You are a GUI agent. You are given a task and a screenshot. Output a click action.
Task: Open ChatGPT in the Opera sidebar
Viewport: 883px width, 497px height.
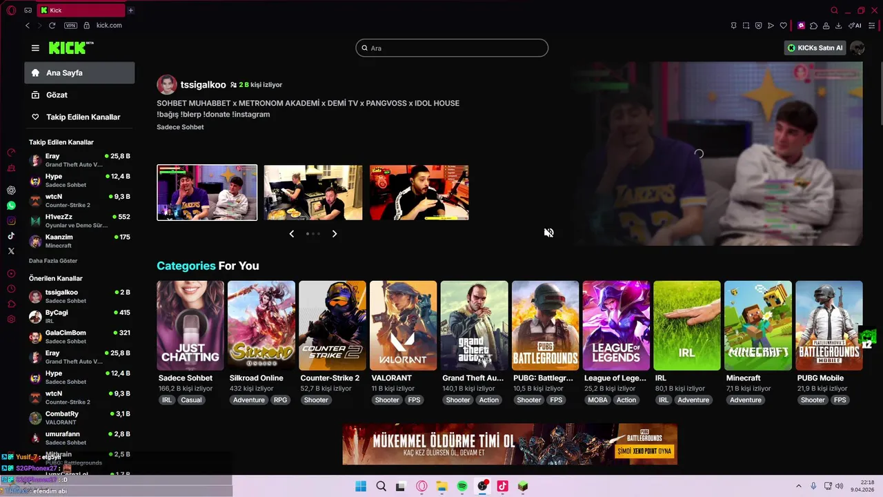[x=11, y=190]
